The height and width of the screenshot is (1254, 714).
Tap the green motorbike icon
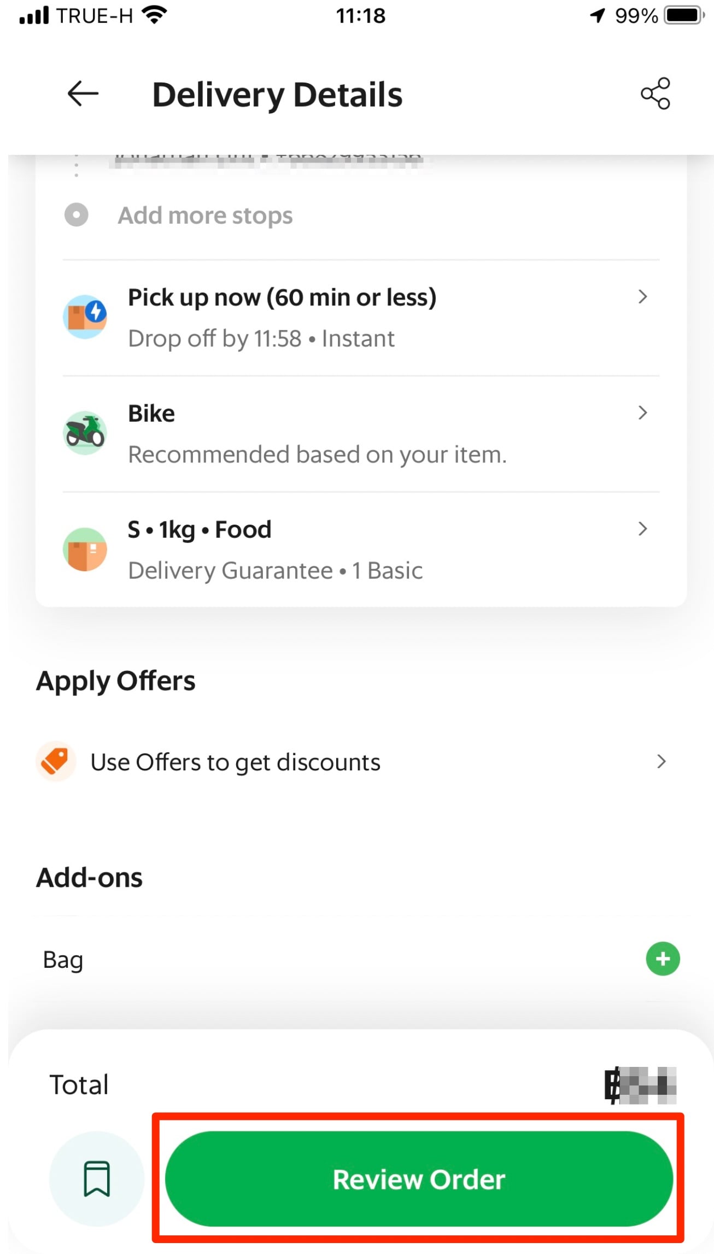(x=85, y=433)
